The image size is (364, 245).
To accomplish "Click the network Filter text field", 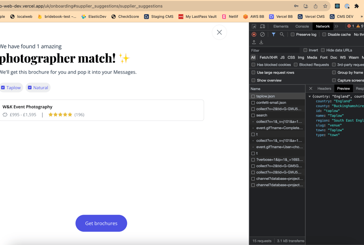I will (275, 51).
